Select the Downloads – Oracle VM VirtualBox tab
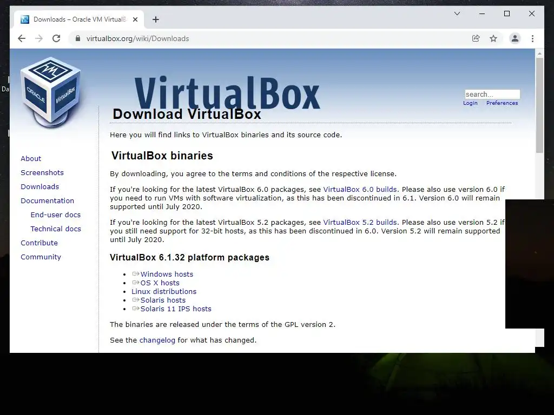This screenshot has height=415, width=554. click(79, 19)
